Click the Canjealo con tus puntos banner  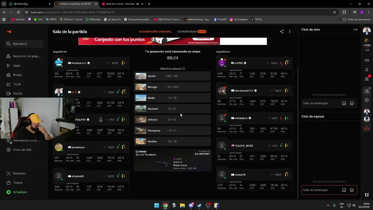173,41
